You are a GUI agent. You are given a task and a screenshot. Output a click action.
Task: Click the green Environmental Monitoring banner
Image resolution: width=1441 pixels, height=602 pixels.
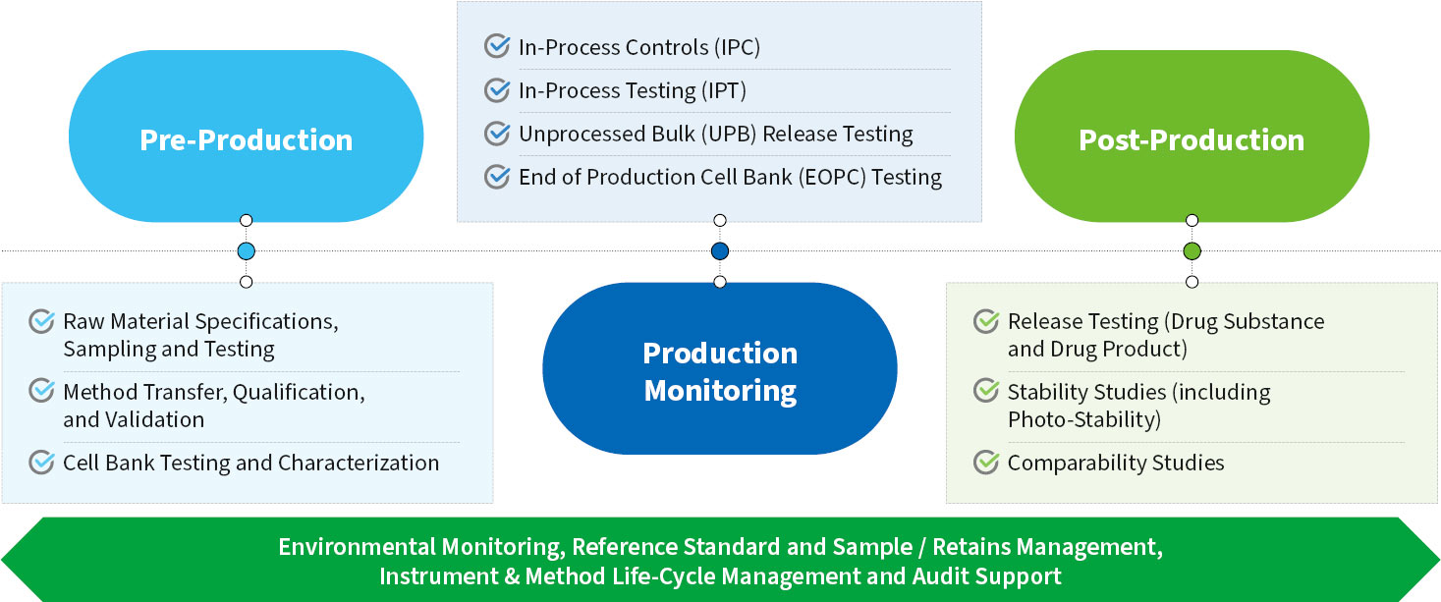click(x=720, y=561)
